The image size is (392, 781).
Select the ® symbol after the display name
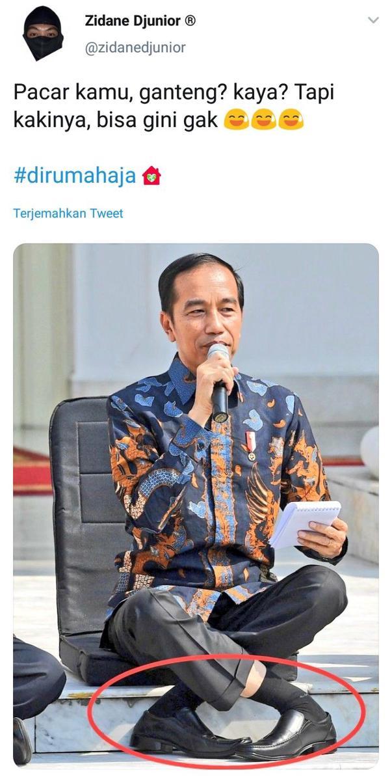(189, 21)
